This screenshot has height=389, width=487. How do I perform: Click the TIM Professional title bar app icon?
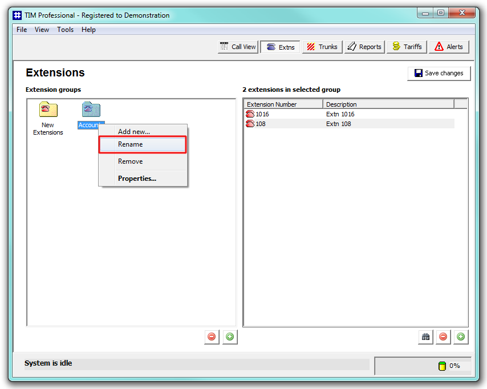coord(17,15)
